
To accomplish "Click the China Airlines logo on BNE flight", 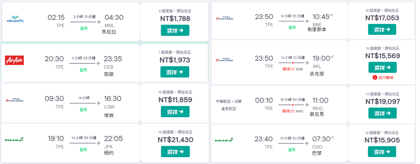I will click(224, 19).
